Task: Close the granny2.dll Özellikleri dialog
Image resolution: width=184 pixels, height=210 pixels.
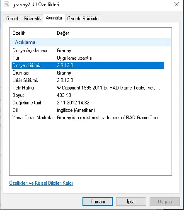Action: (x=177, y=4)
